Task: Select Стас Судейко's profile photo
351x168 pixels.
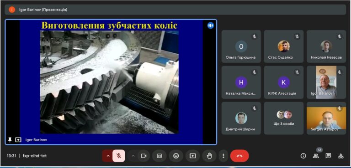Action: (284, 46)
